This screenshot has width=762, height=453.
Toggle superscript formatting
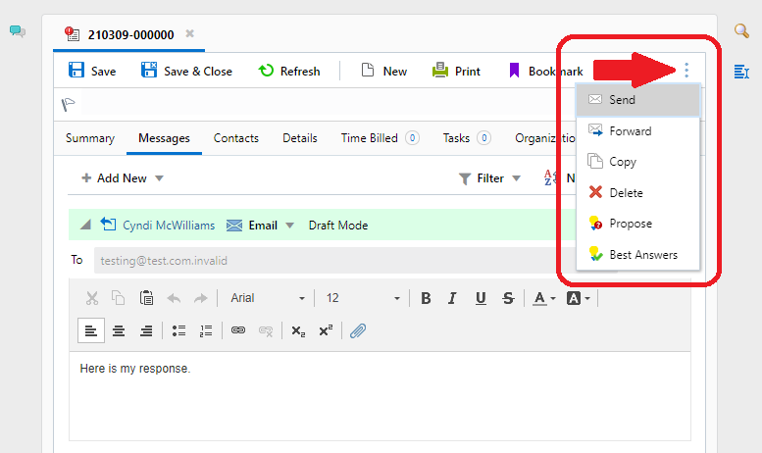tap(326, 330)
